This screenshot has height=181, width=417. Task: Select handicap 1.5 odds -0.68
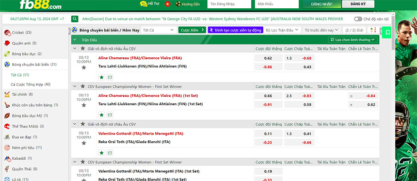coord(299,58)
